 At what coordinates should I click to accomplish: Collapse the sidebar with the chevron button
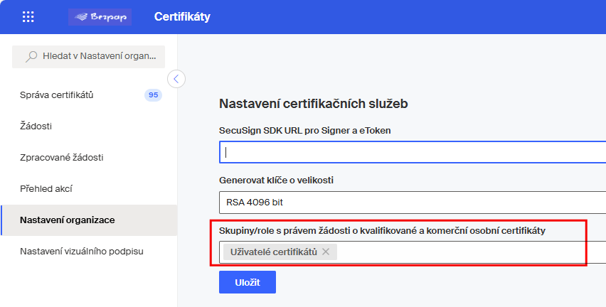(x=176, y=78)
